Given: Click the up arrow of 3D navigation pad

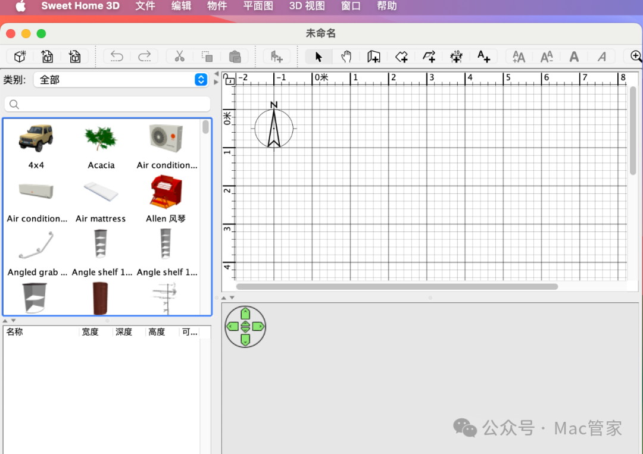Looking at the screenshot, I should [x=245, y=314].
